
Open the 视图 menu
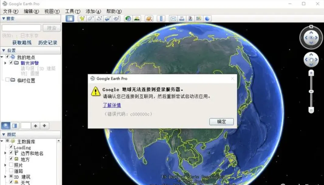coord(52,11)
